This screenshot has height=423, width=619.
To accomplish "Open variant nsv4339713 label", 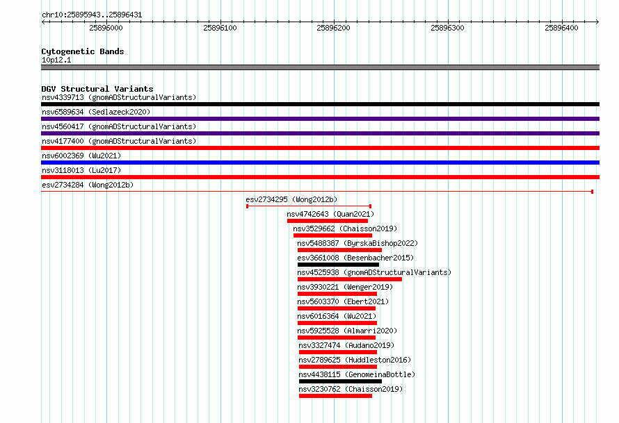I will pos(119,97).
